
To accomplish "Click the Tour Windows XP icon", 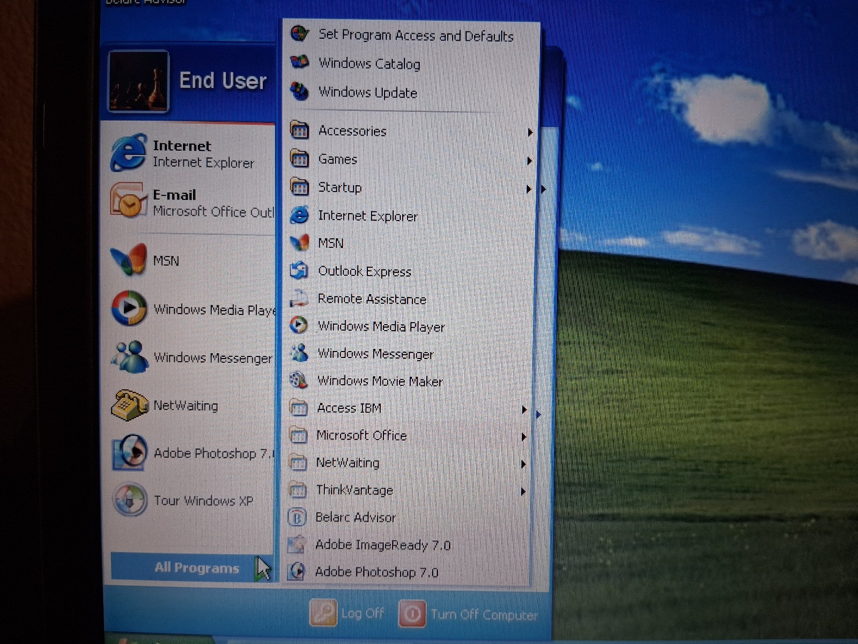I will 129,500.
